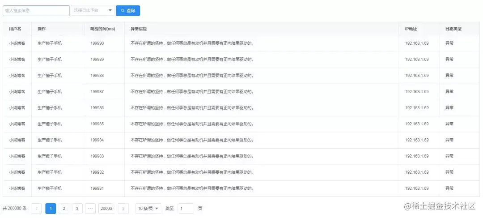
Task: Click IP 192.168.1.69 in the 199989 row
Action: (x=417, y=59)
